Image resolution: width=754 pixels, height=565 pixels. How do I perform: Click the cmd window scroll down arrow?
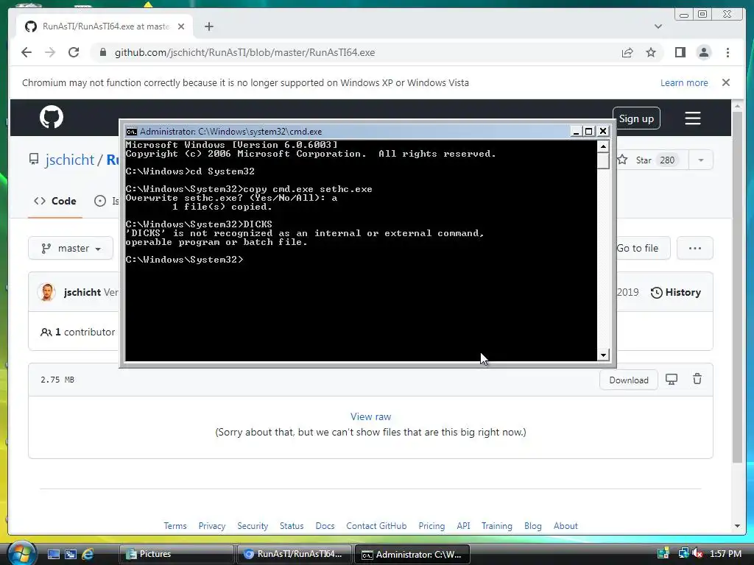(x=603, y=355)
